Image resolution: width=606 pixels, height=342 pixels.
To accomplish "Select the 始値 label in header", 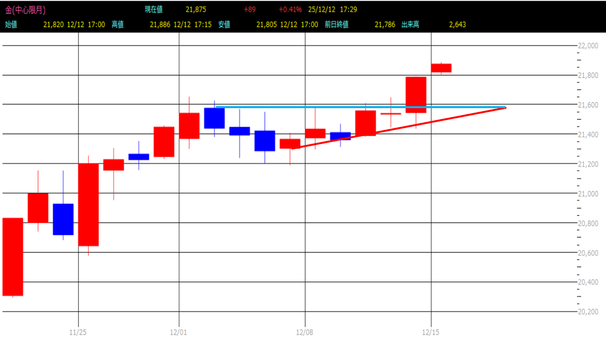I will 11,24.
